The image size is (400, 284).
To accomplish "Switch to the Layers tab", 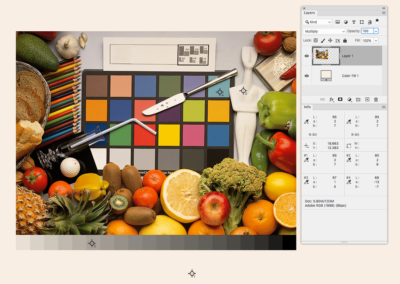I will [309, 13].
